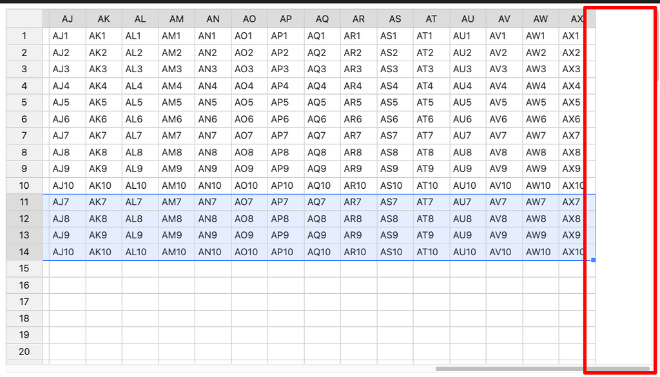Click the select-all corner above row 1
Viewport: 660px width, 377px height.
tap(24, 19)
